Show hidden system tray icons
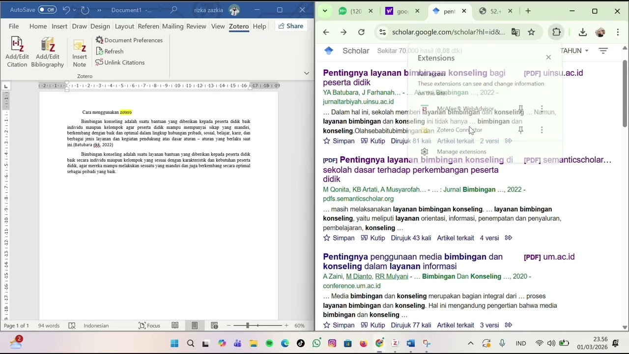Screen dimensions: 629x354 point(470,343)
